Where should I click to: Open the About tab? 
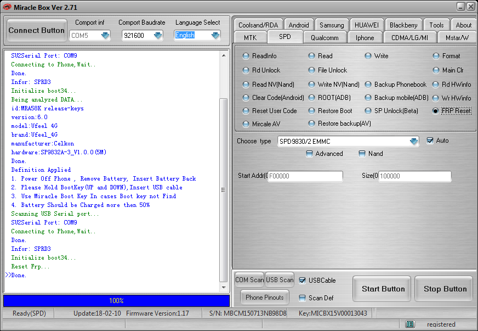click(x=463, y=25)
